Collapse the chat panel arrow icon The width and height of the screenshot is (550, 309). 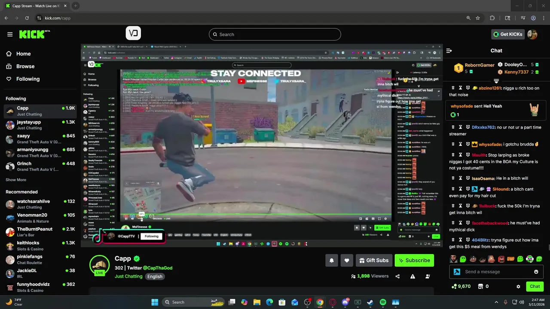coord(449,51)
